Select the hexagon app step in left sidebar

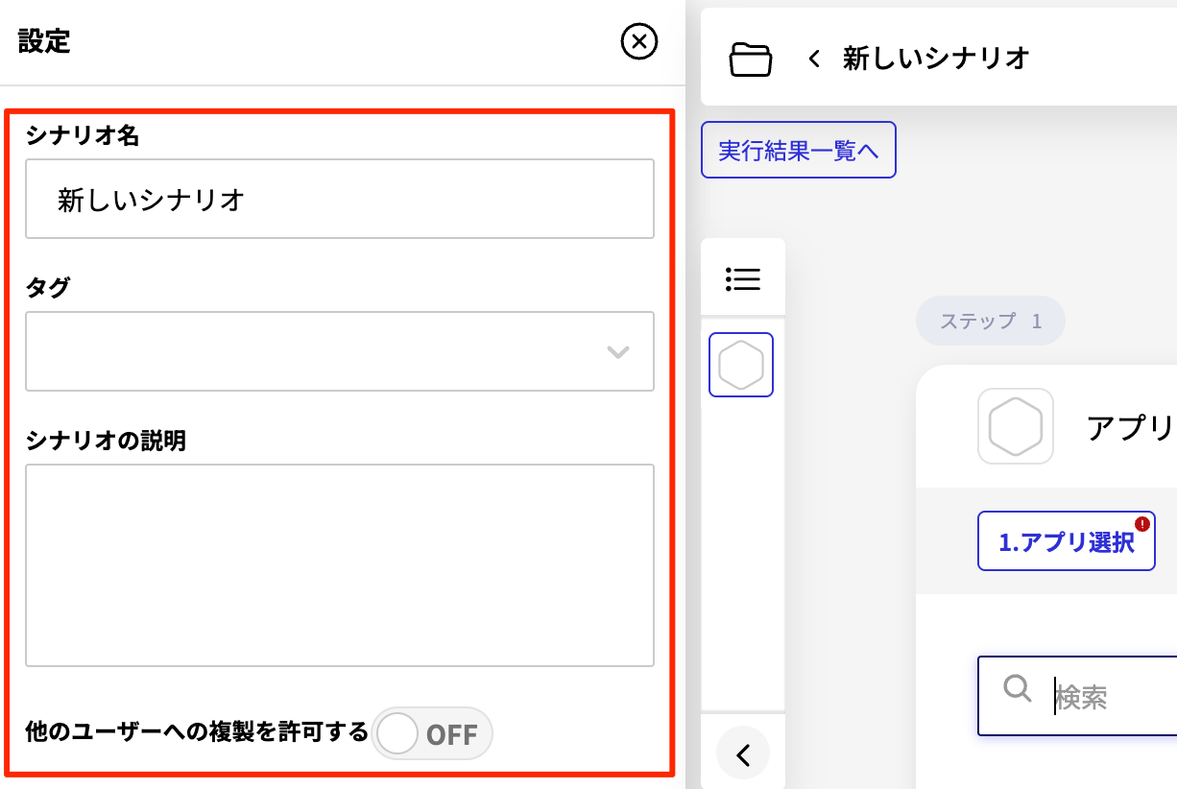tap(741, 364)
